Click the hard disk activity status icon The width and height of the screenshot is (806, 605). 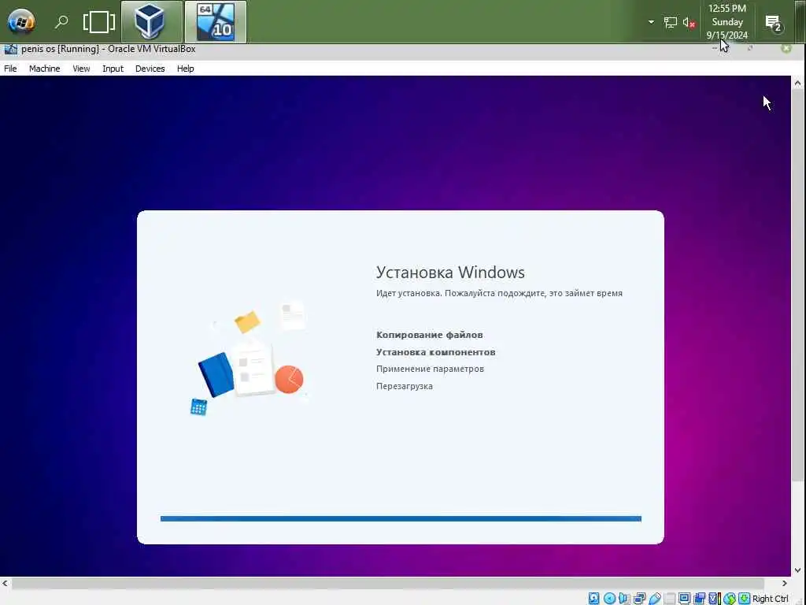tap(593, 599)
